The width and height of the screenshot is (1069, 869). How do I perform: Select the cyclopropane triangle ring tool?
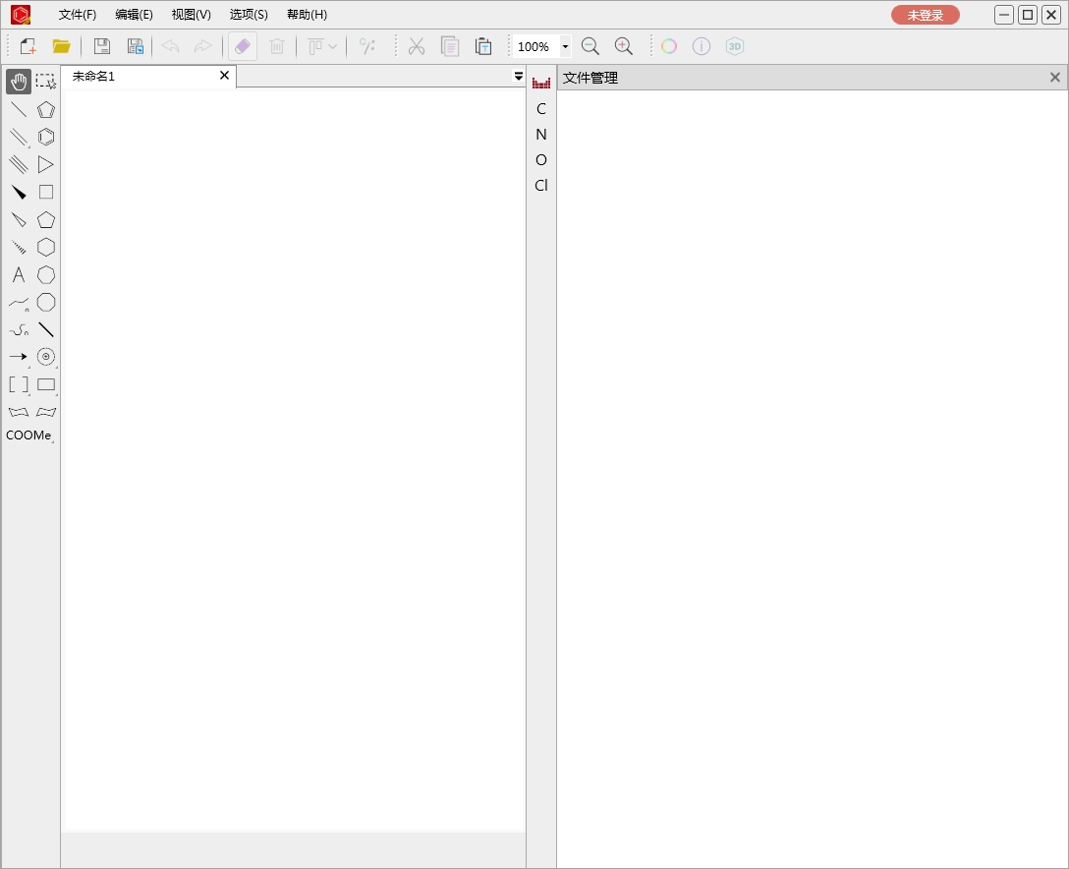click(x=45, y=164)
